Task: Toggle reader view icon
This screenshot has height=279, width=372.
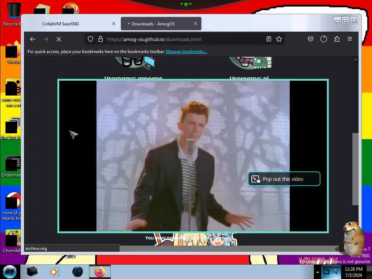Action: coord(269,39)
